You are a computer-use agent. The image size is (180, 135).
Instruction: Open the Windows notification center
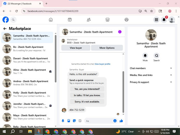(x=174, y=131)
